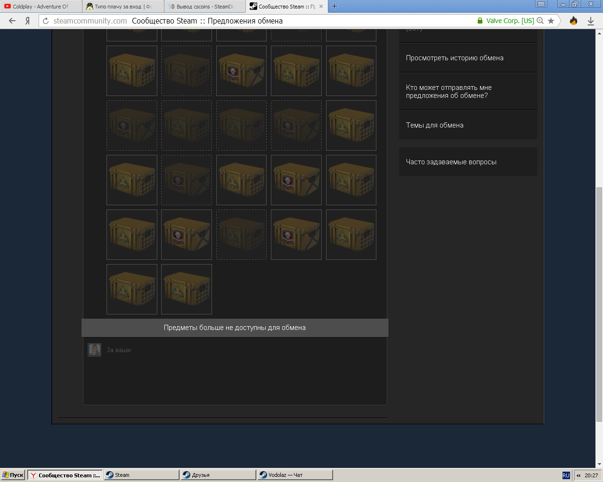This screenshot has width=603, height=482.
Task: Click the page scrollbar down arrow
Action: tap(599, 464)
